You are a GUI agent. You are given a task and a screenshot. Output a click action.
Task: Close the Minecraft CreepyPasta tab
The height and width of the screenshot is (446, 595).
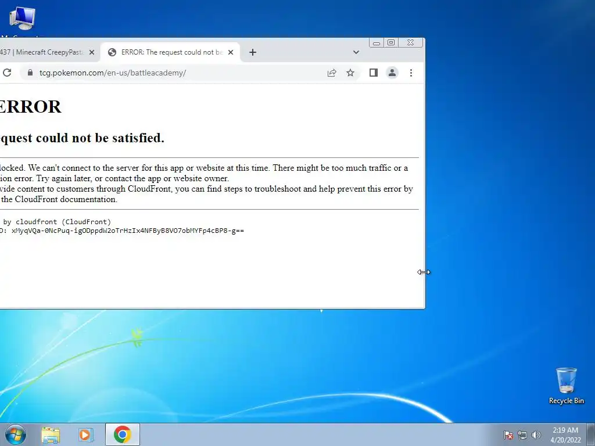[91, 52]
